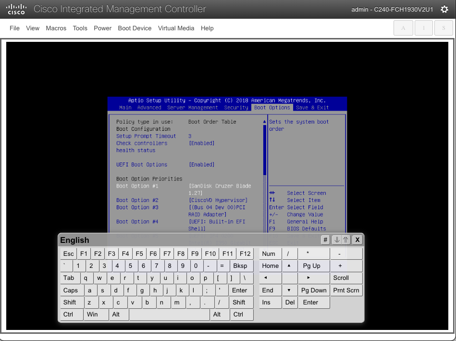
Task: Open the Help menu
Action: coord(207,28)
